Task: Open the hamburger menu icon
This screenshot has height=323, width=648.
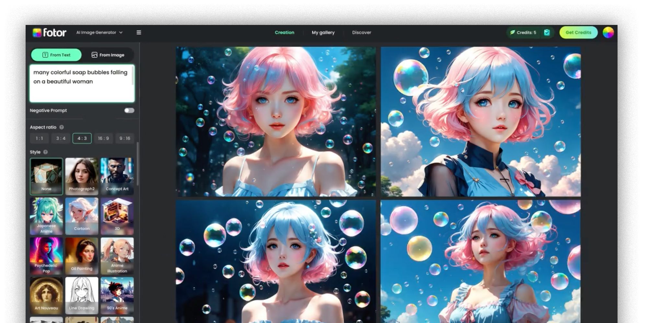Action: click(x=139, y=32)
